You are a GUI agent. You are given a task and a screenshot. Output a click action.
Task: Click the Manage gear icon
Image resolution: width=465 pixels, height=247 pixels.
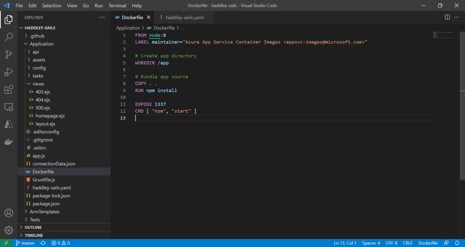click(x=8, y=230)
